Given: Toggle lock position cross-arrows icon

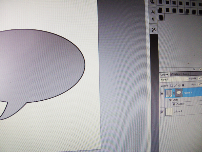Looking at the screenshot, I should [x=179, y=85].
